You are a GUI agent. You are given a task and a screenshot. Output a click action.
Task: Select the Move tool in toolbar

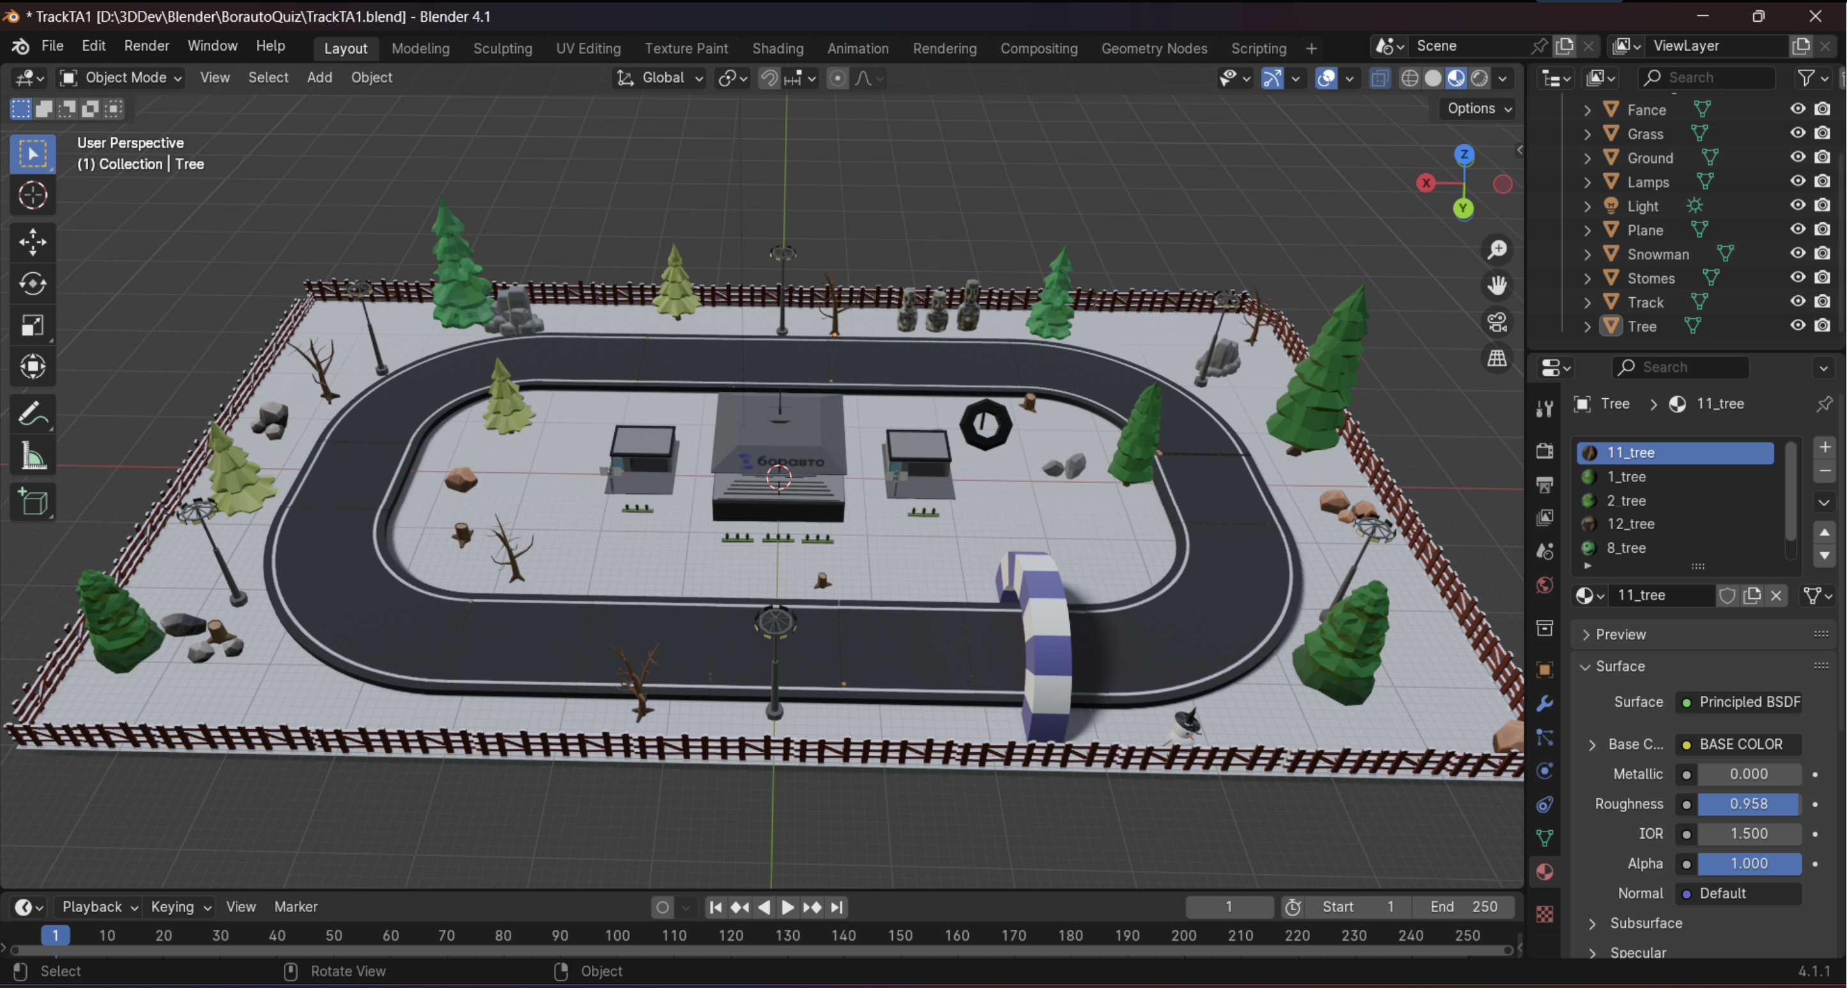[32, 242]
